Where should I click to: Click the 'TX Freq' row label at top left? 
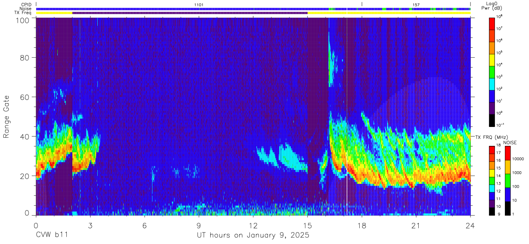pos(22,13)
